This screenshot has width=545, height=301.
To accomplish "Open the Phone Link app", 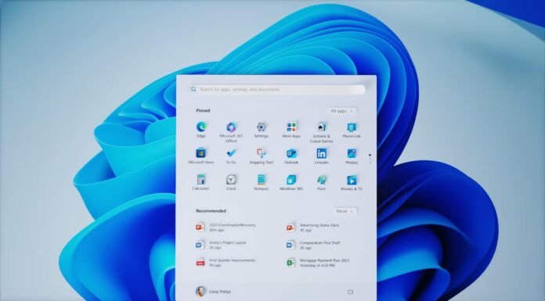I will (x=352, y=130).
